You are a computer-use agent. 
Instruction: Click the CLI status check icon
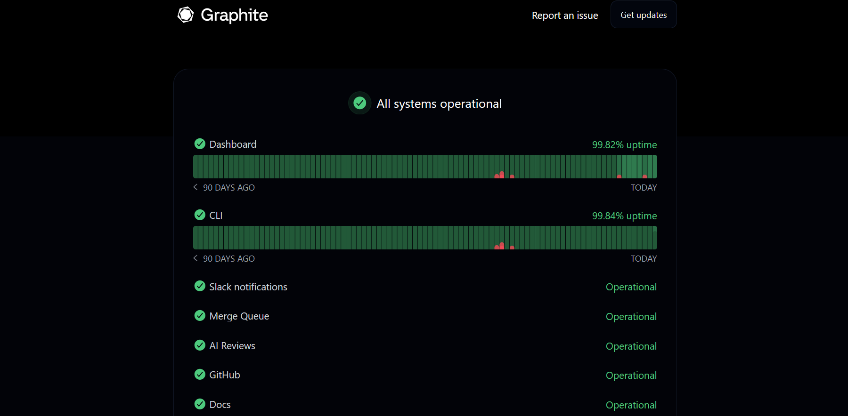click(x=200, y=215)
